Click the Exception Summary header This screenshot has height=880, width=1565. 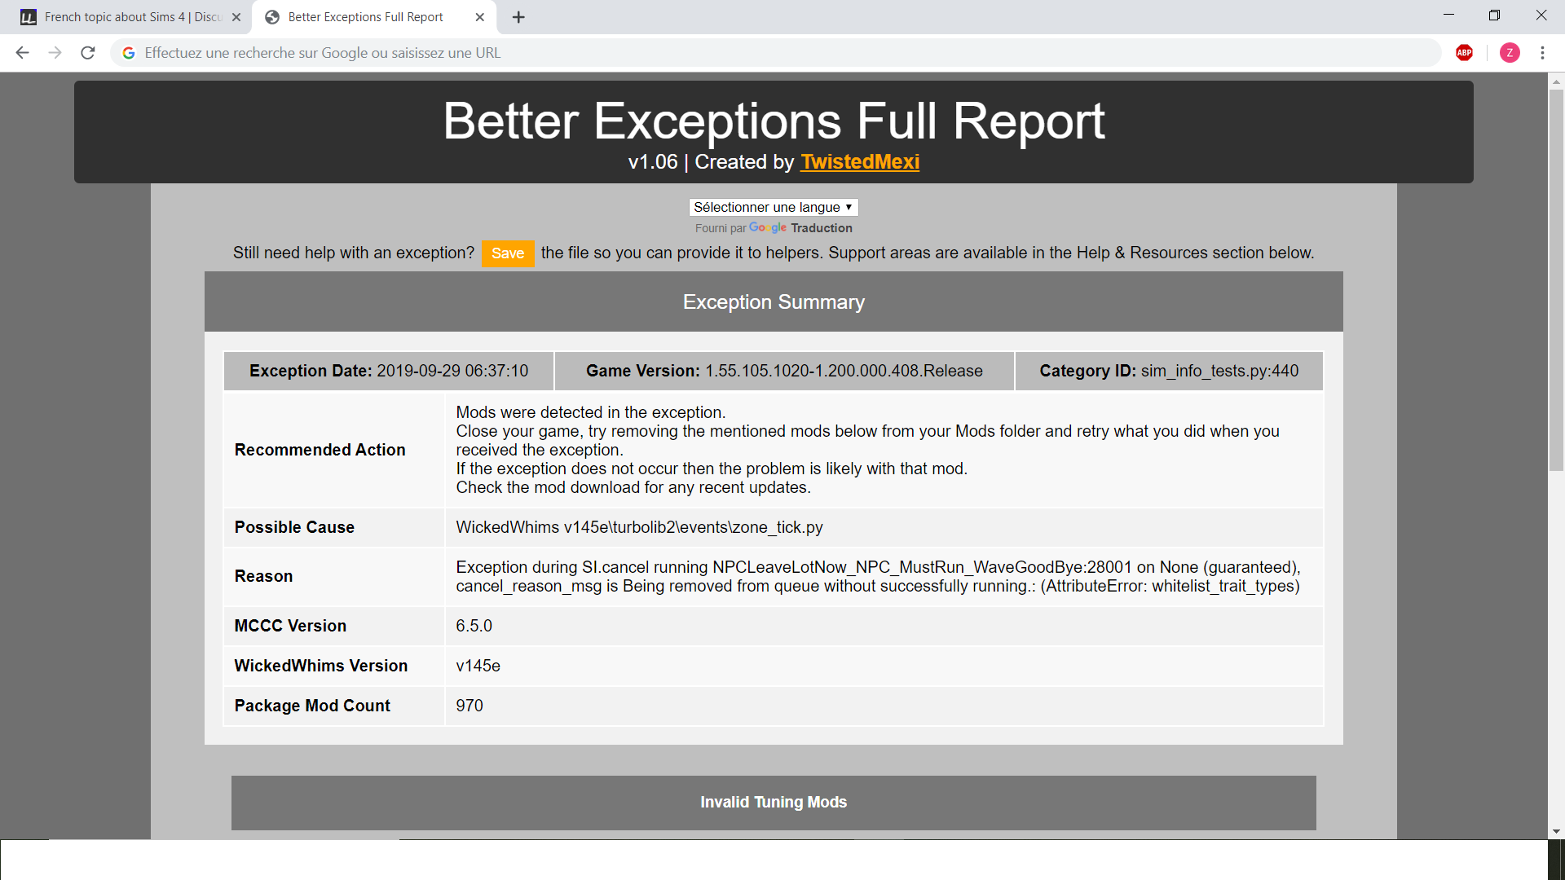click(x=774, y=301)
